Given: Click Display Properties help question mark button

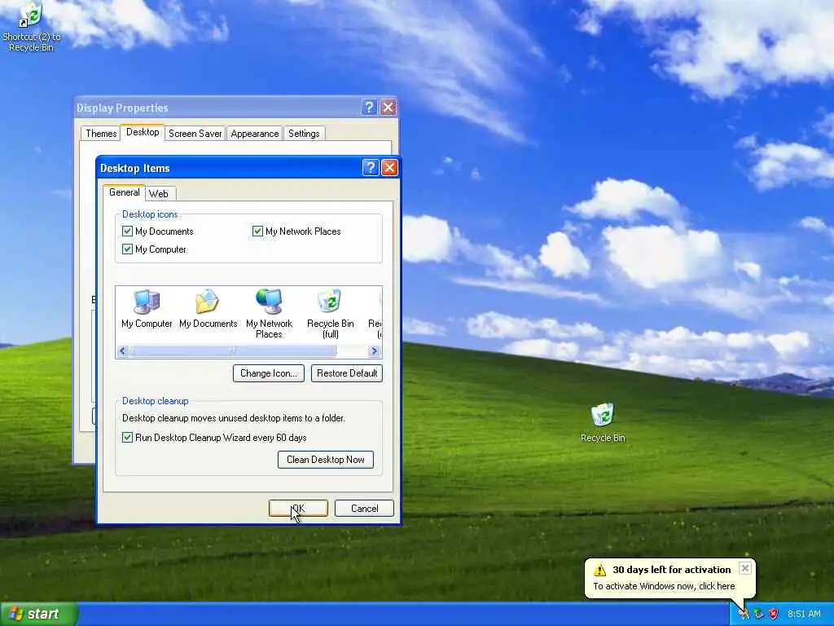Looking at the screenshot, I should 369,108.
